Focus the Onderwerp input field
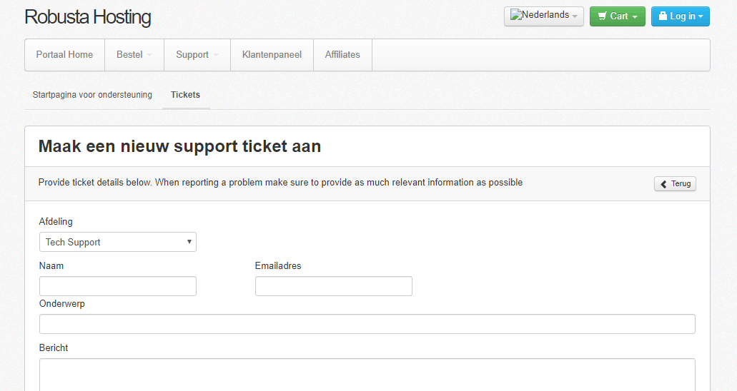This screenshot has width=737, height=391. [x=367, y=325]
